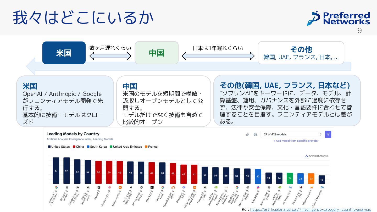Click the Z logo under GLM-5
377x212 pixels.
point(99,187)
